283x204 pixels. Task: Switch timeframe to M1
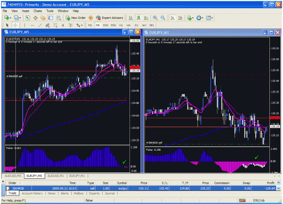tap(90, 25)
